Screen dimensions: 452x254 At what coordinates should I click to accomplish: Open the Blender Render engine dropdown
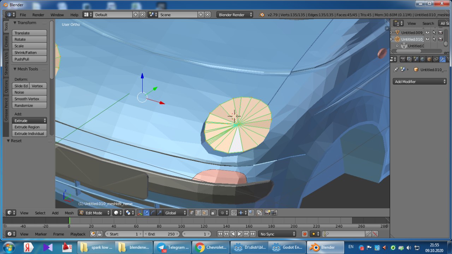click(x=235, y=14)
